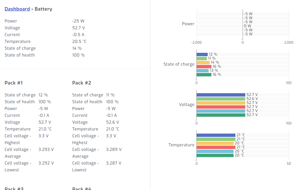Open the Dashboard breadcrumb link
Viewport: 301px width, 190px height.
click(x=17, y=9)
